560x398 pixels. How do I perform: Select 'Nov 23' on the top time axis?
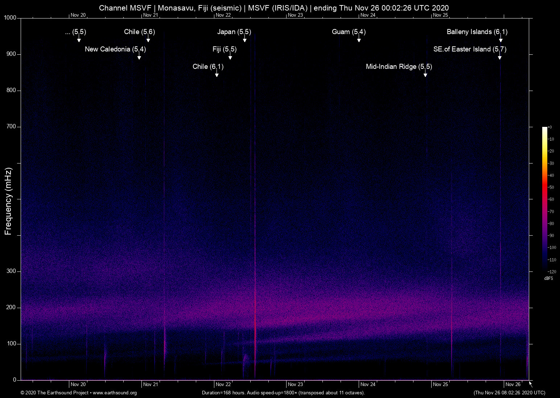click(295, 15)
